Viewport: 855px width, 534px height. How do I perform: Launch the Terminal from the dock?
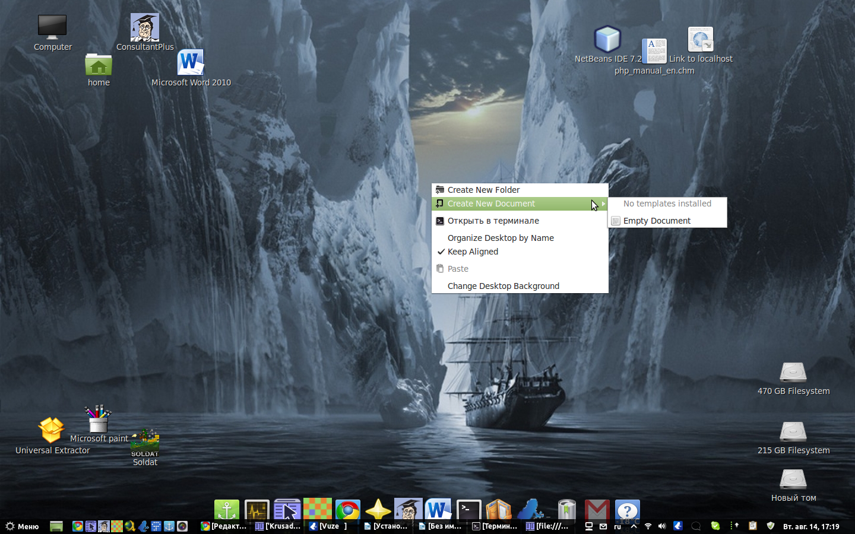(x=468, y=510)
